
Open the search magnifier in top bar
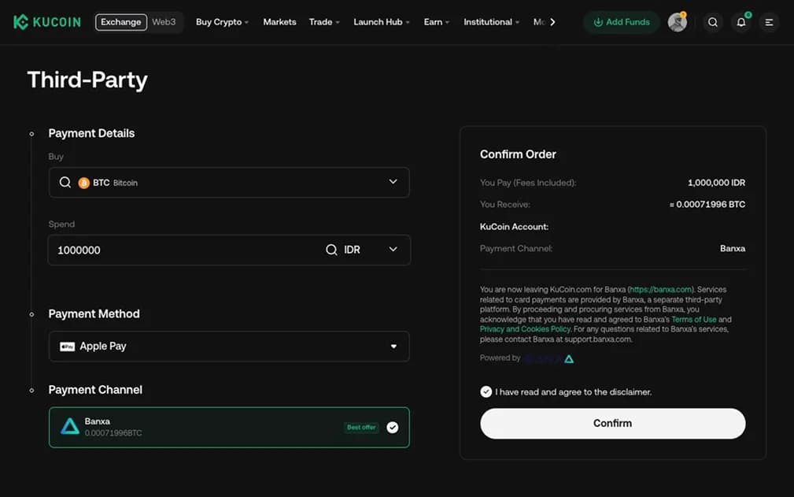pos(712,22)
